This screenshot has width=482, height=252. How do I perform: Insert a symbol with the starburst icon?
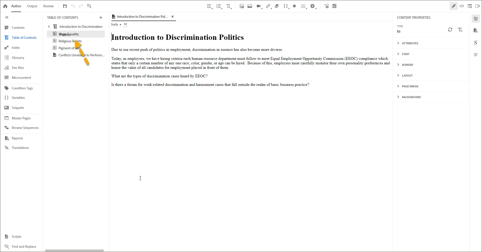tap(294, 6)
